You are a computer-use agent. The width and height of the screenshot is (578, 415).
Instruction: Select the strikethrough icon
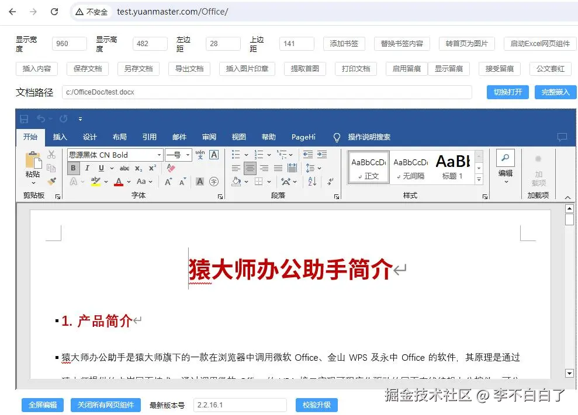(x=124, y=167)
